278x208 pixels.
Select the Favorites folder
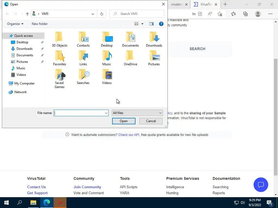[59, 58]
